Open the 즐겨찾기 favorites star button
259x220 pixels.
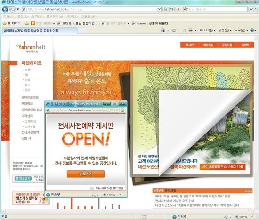[11, 23]
